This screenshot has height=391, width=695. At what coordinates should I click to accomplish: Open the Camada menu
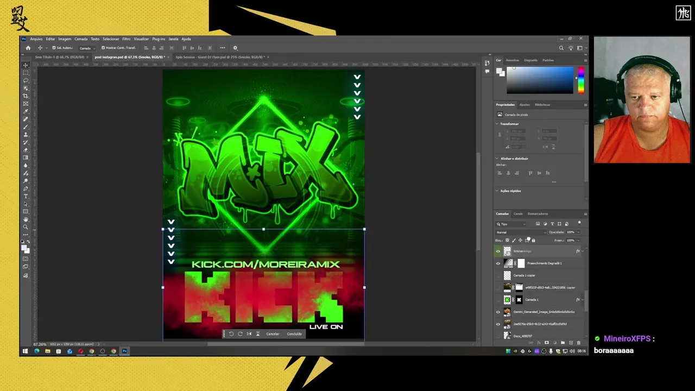click(x=81, y=39)
